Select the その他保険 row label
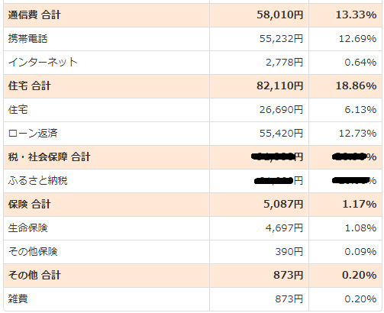 point(33,252)
